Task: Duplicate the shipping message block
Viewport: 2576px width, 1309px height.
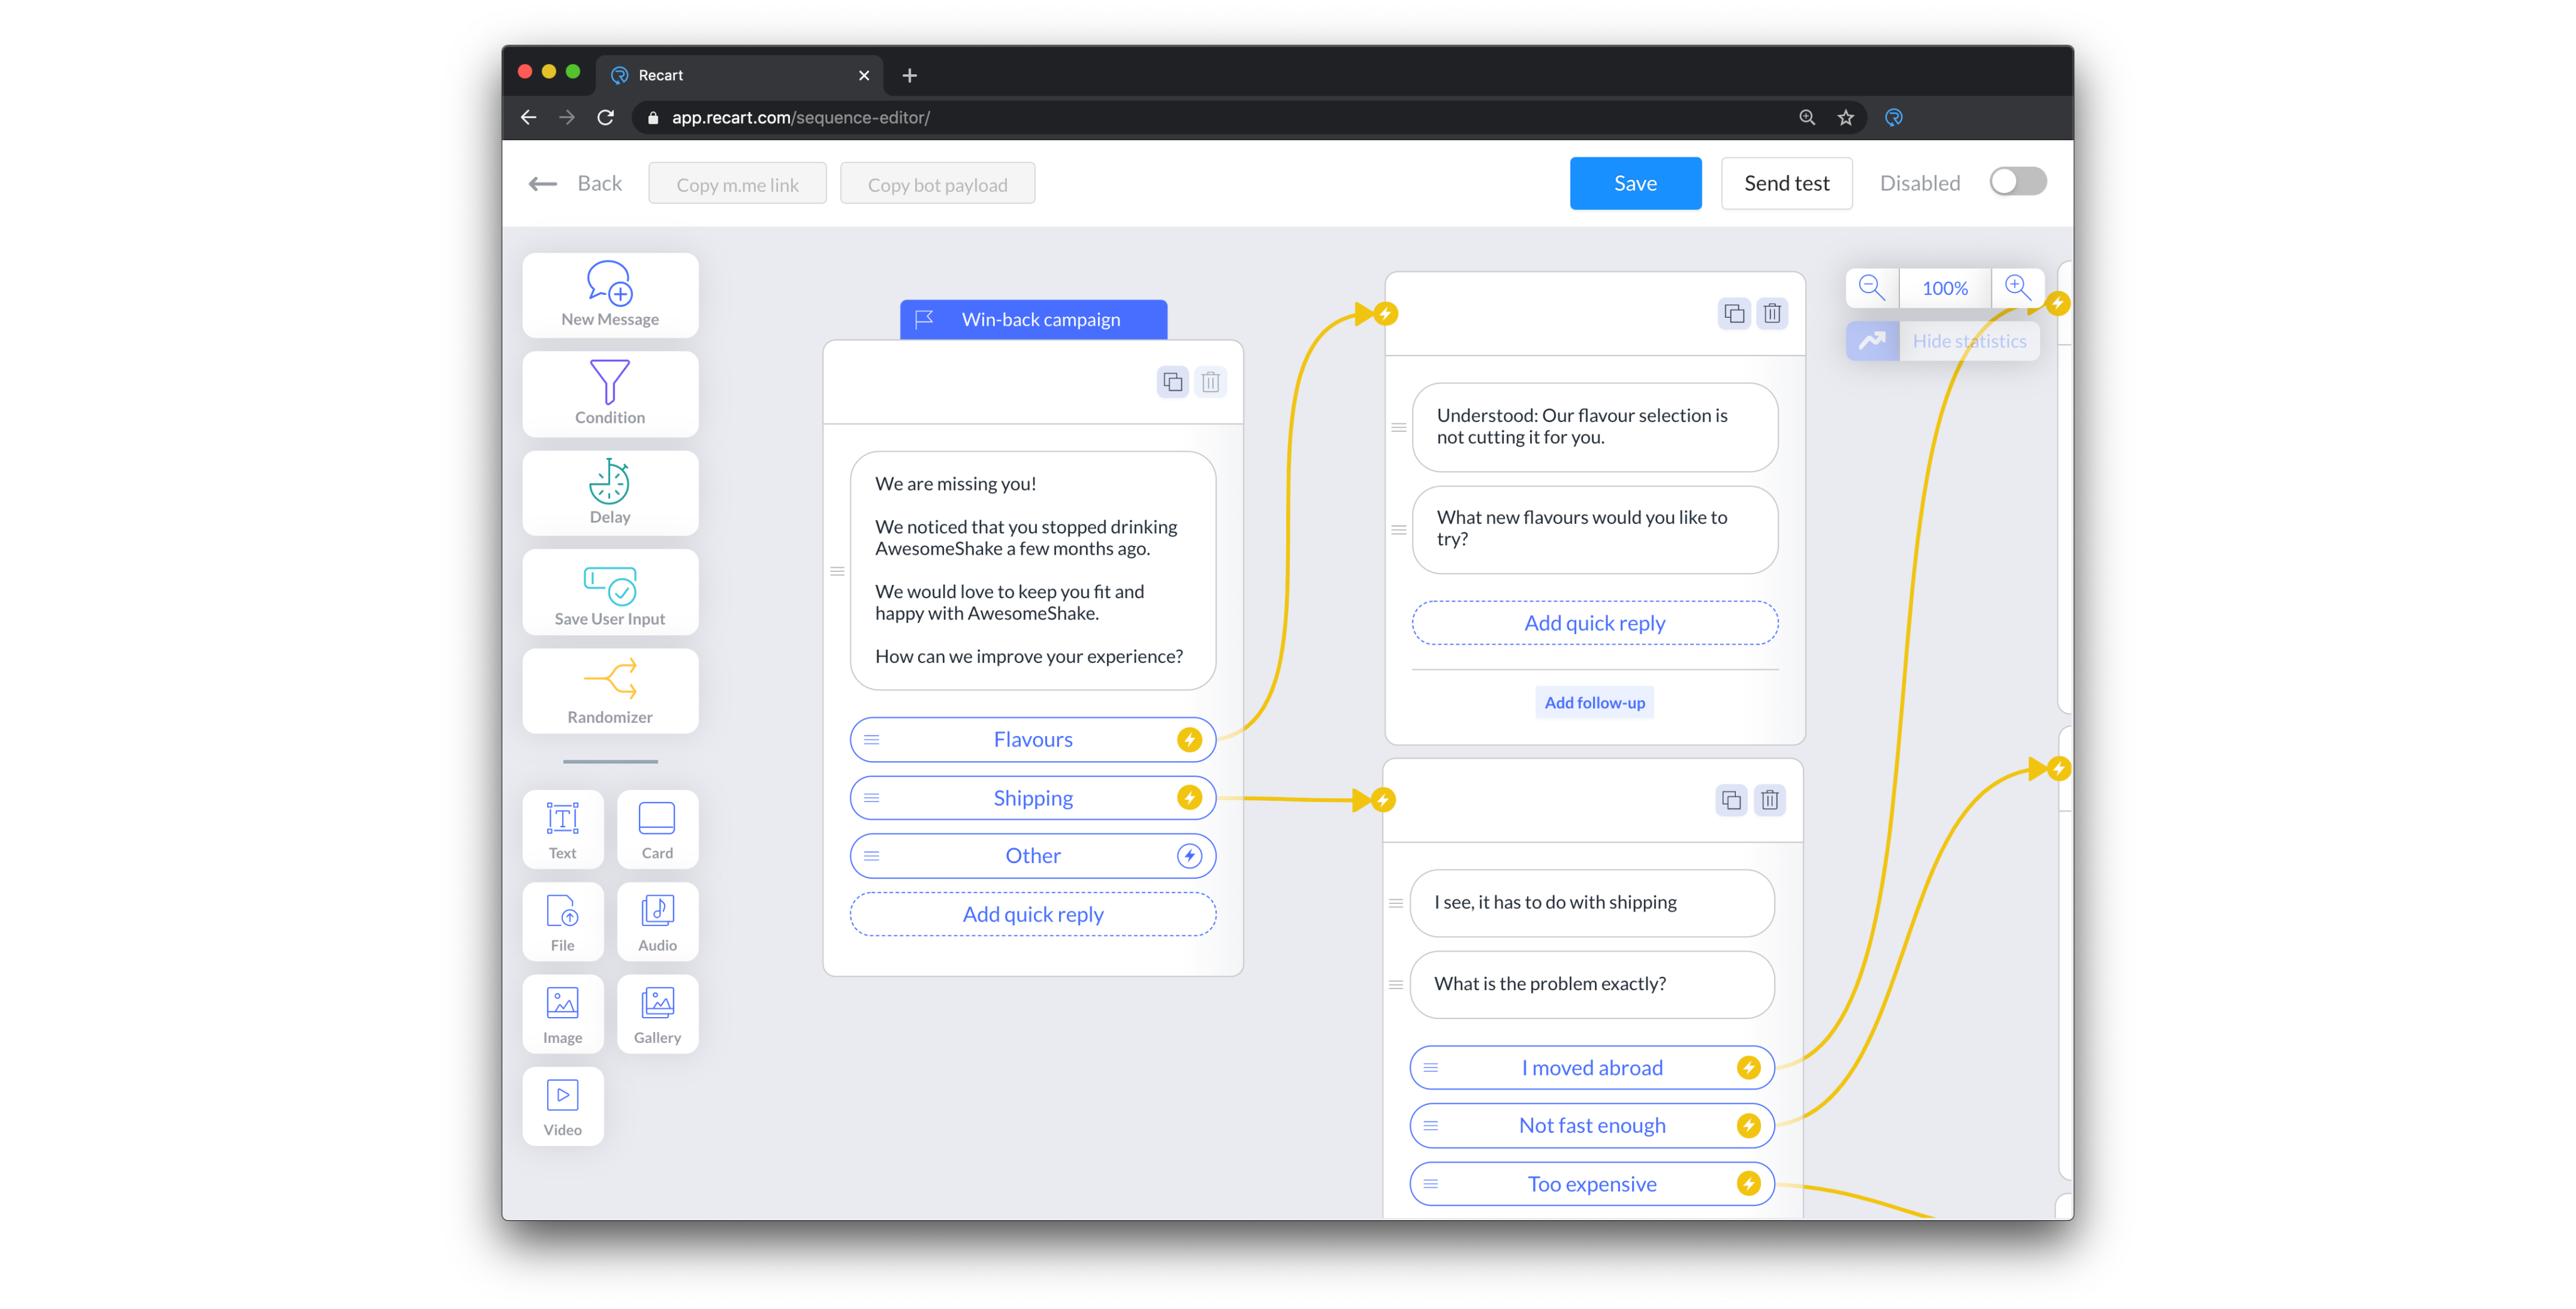Action: pyautogui.click(x=1731, y=800)
